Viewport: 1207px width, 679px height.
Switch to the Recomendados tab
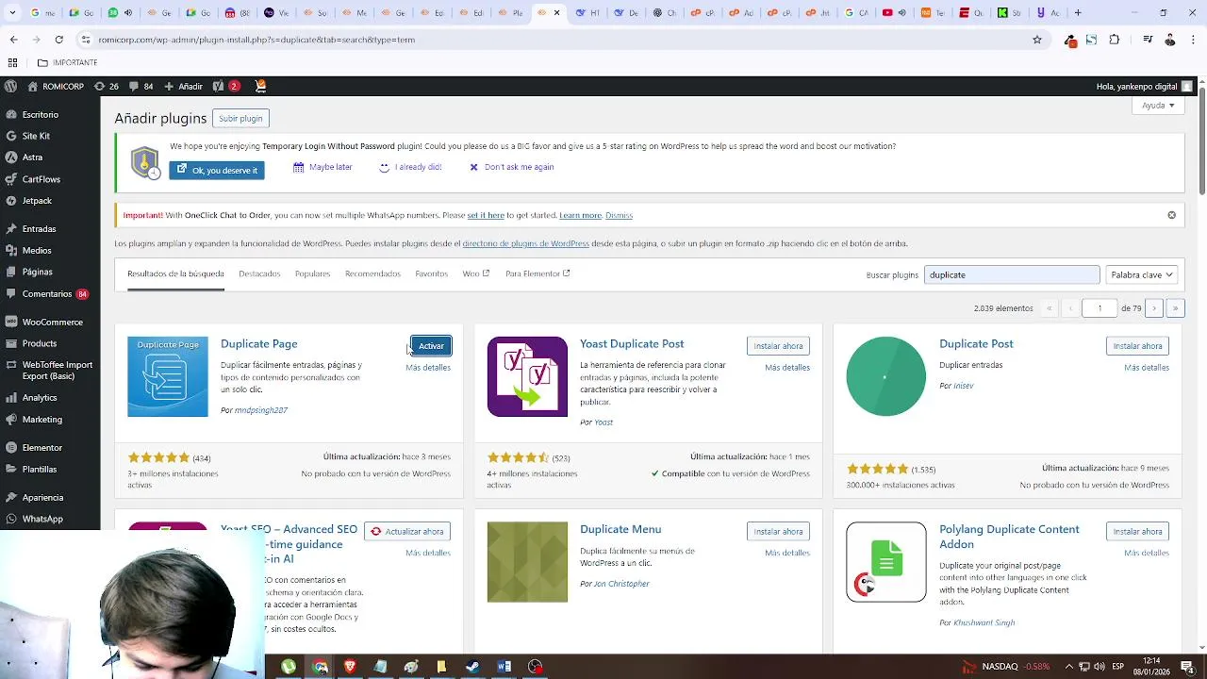tap(372, 273)
